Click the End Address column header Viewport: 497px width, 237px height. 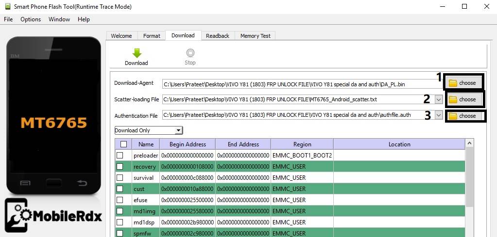coord(243,144)
